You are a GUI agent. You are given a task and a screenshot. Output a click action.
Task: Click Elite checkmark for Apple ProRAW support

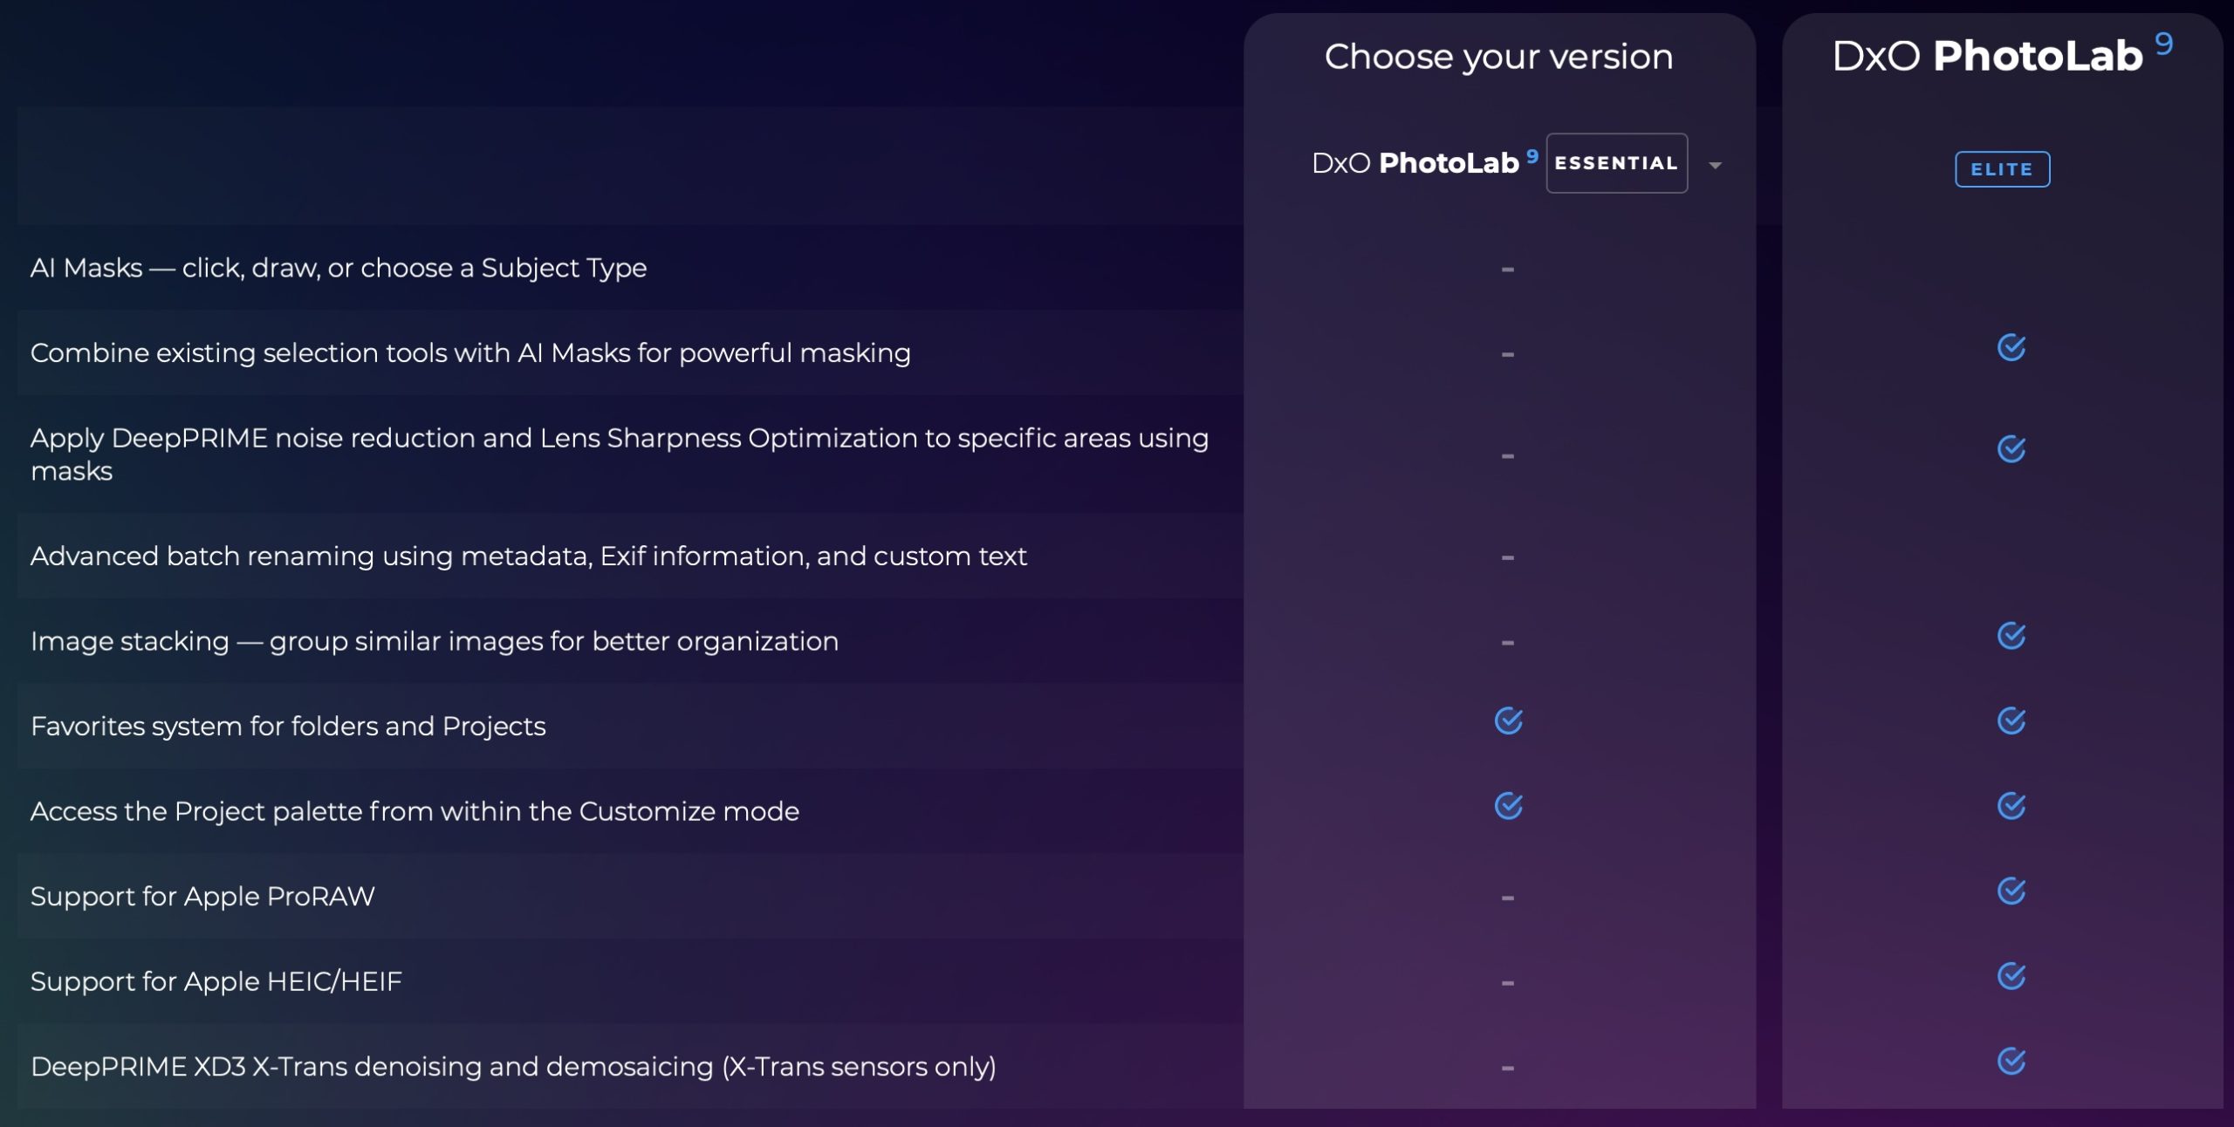2011,891
